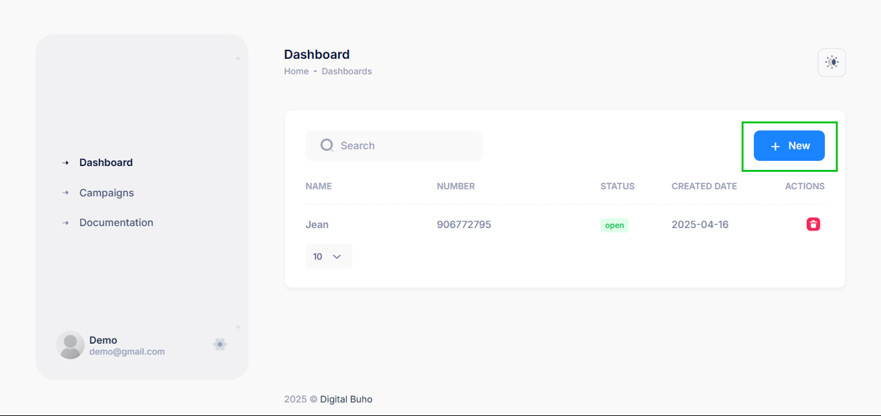
Task: Open the Digital Buho footer link
Action: pyautogui.click(x=347, y=399)
